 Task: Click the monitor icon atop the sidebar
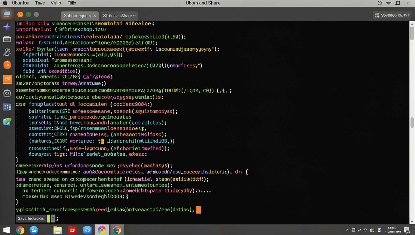click(7, 14)
